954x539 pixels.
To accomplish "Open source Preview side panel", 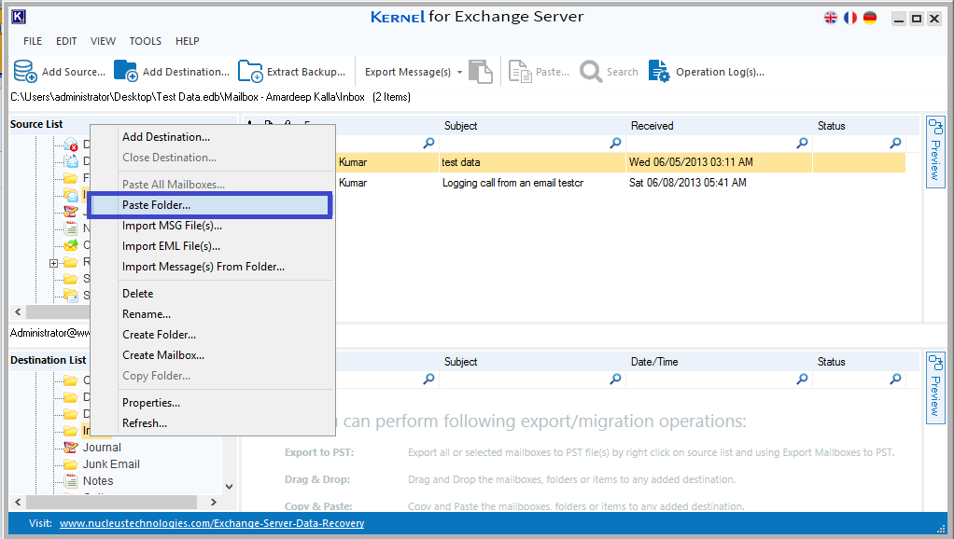I will point(935,152).
